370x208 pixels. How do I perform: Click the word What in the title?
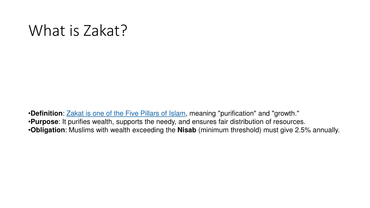47,31
